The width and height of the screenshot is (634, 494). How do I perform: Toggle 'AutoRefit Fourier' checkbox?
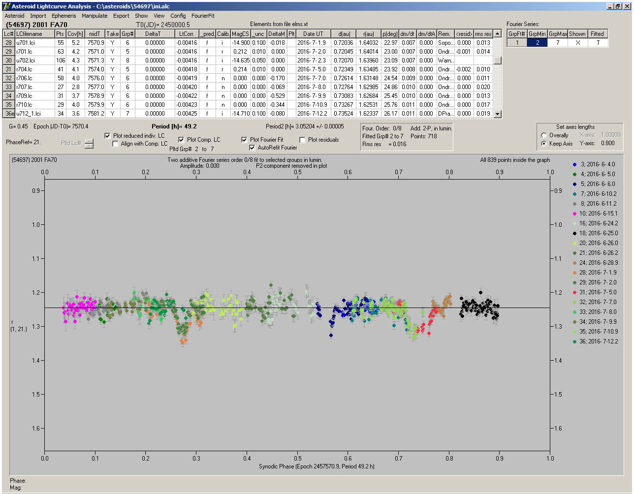pos(253,148)
